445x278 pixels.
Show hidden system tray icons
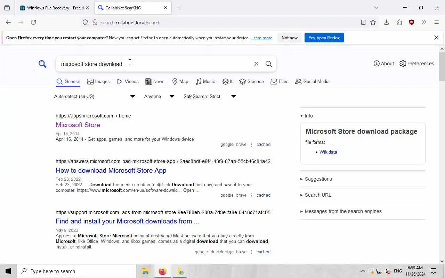[362, 271]
